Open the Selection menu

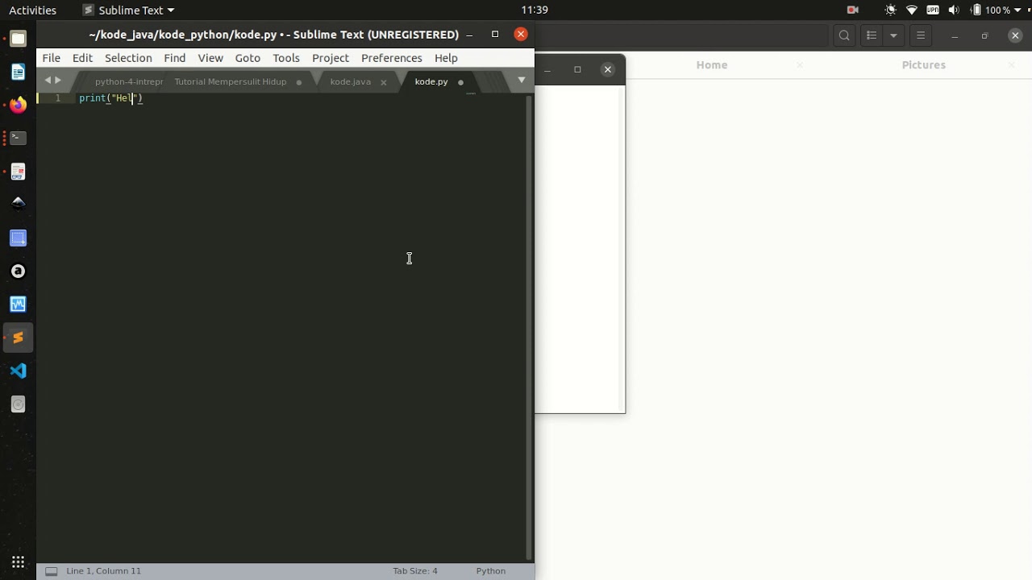click(128, 58)
